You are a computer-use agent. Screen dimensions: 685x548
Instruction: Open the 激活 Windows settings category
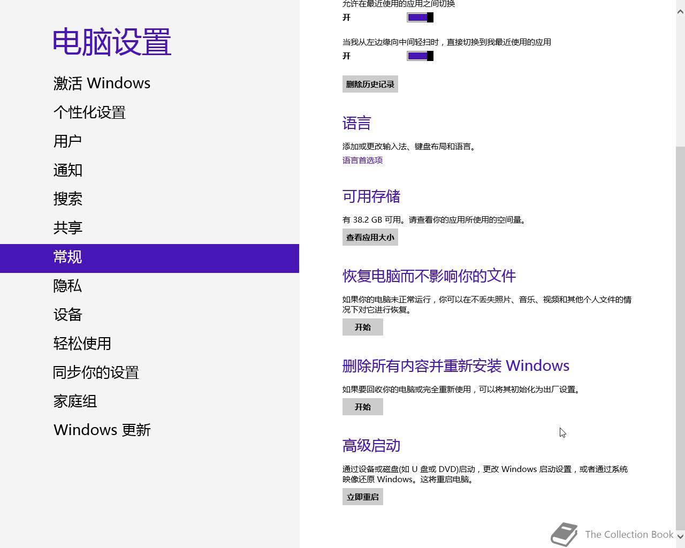point(102,83)
